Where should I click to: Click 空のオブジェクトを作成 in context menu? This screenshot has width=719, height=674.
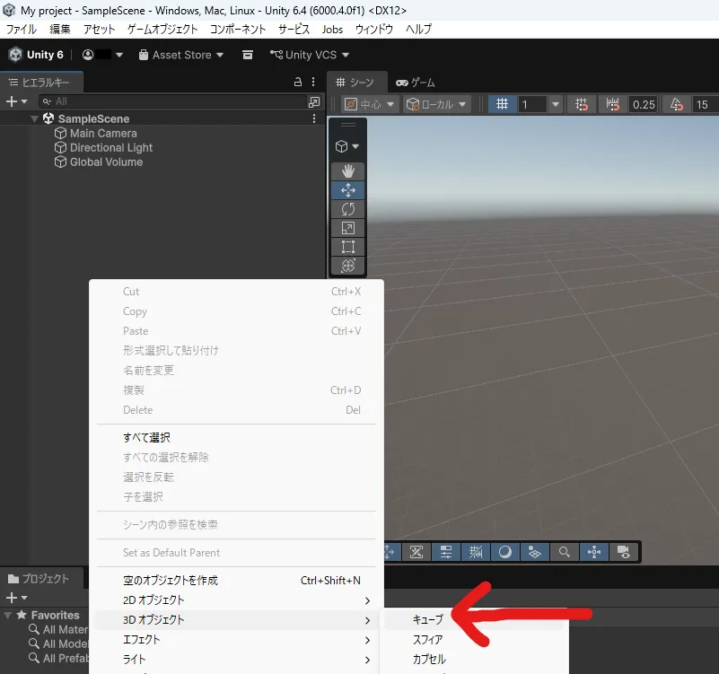pyautogui.click(x=171, y=581)
